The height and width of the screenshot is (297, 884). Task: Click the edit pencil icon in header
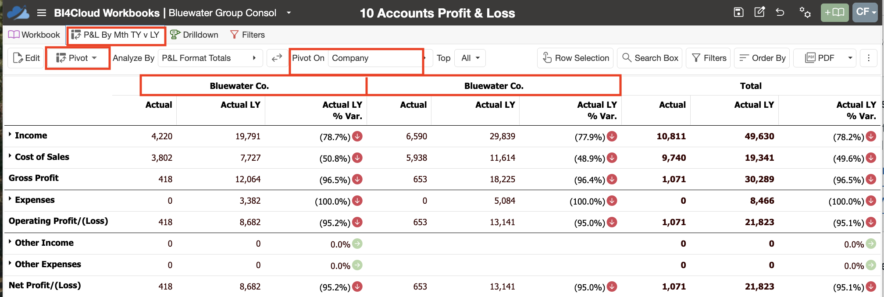(x=759, y=12)
